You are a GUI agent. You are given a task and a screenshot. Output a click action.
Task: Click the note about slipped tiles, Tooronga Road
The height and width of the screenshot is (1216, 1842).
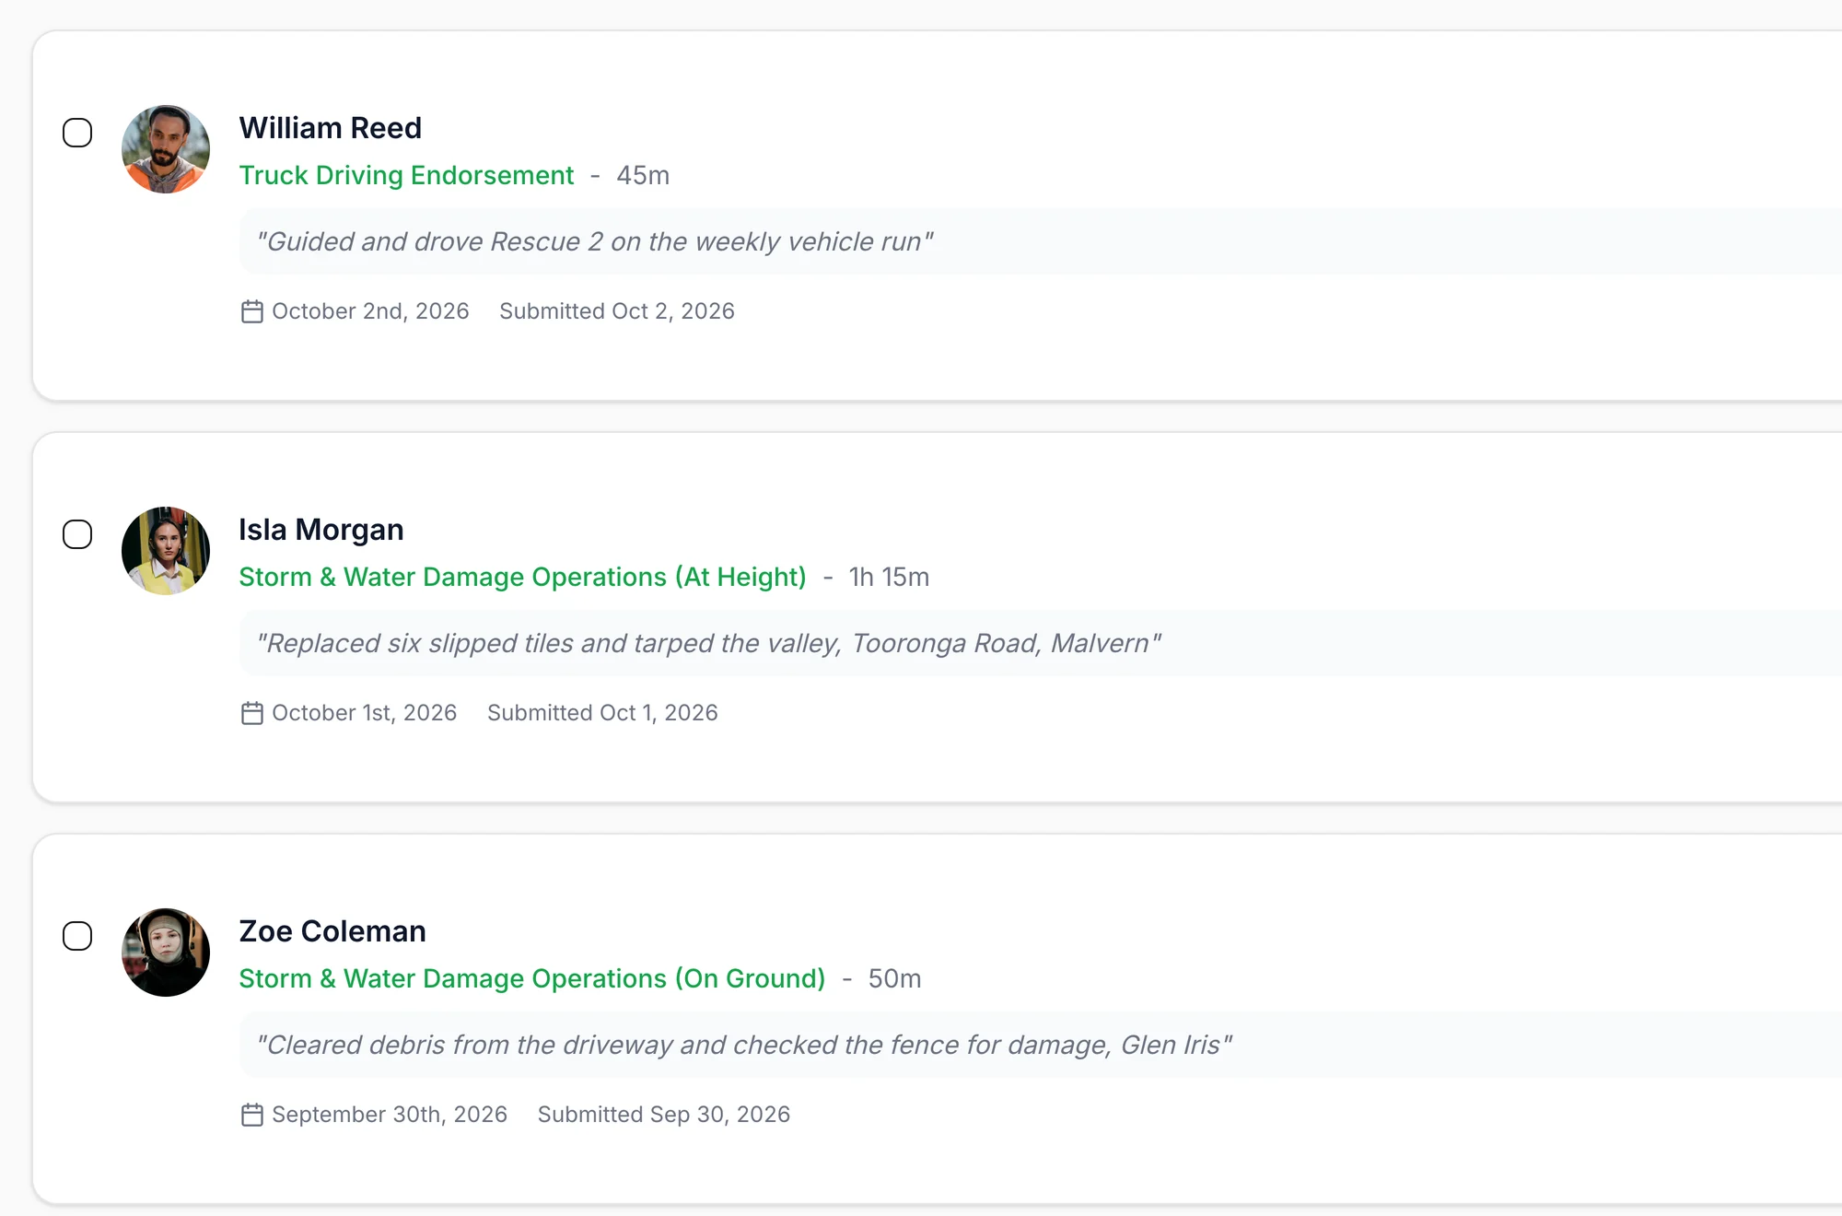coord(709,643)
